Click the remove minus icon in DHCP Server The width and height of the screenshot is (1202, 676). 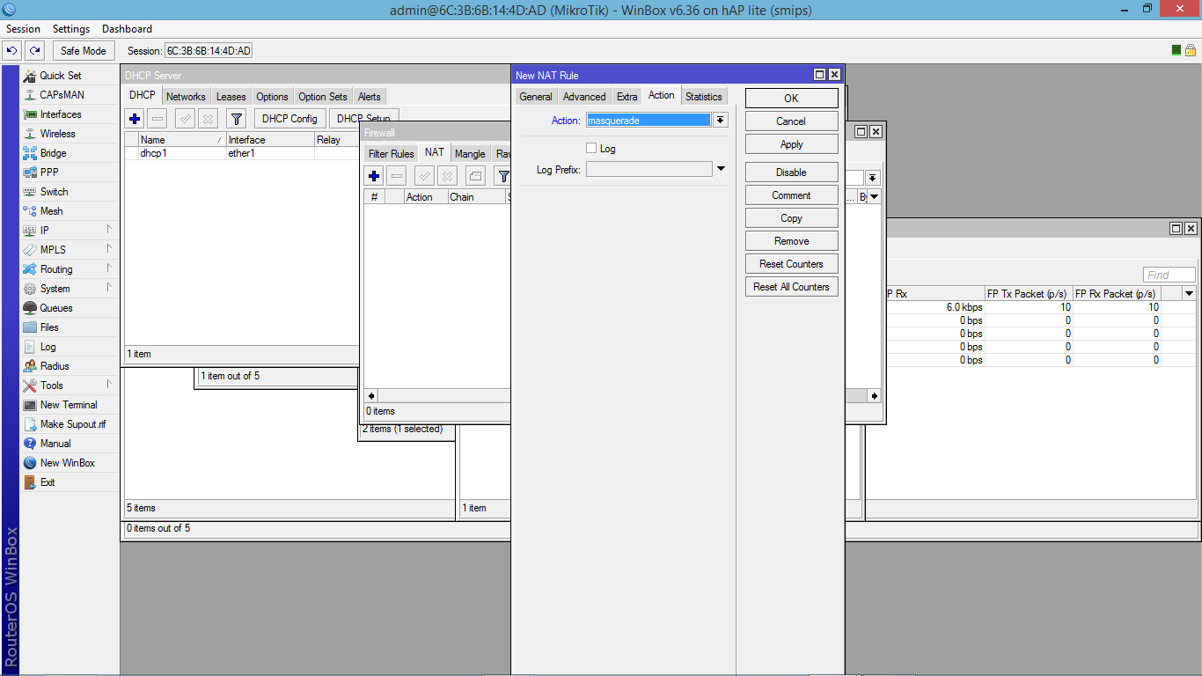tap(158, 119)
